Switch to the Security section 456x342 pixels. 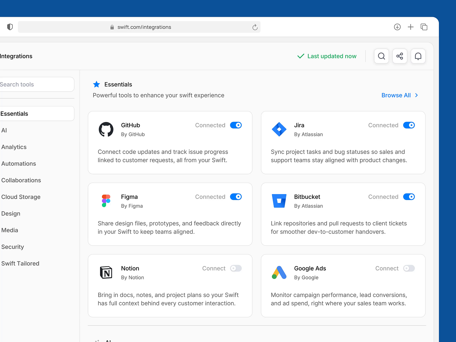[13, 247]
